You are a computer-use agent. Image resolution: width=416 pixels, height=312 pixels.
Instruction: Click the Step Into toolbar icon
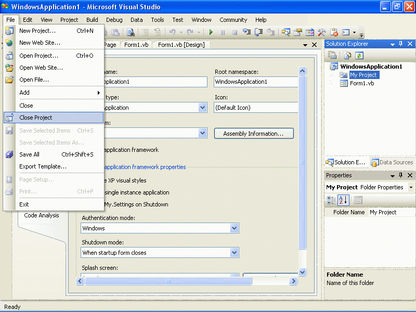(x=246, y=32)
